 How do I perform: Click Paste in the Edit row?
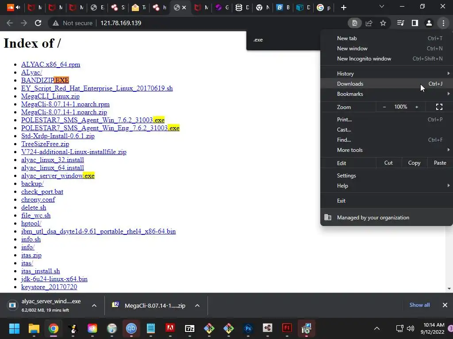(440, 163)
